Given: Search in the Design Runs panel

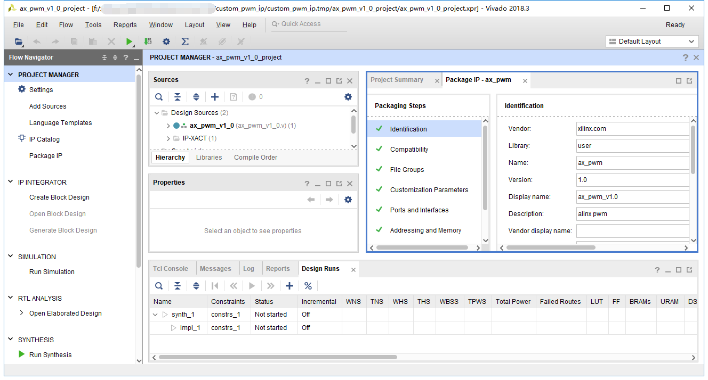Looking at the screenshot, I should click(x=159, y=286).
